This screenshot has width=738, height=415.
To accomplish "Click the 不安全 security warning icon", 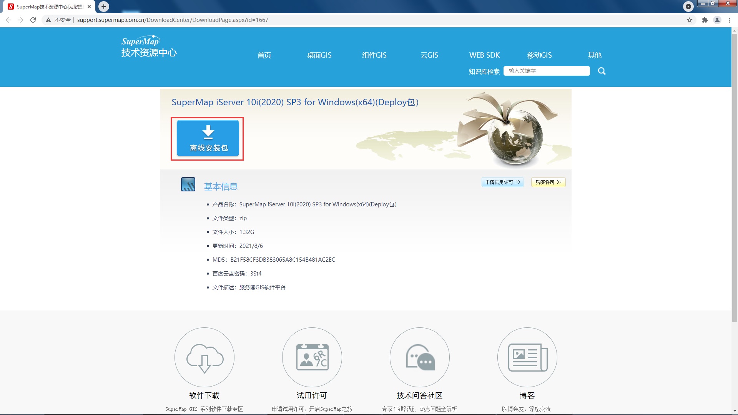I will pos(48,20).
